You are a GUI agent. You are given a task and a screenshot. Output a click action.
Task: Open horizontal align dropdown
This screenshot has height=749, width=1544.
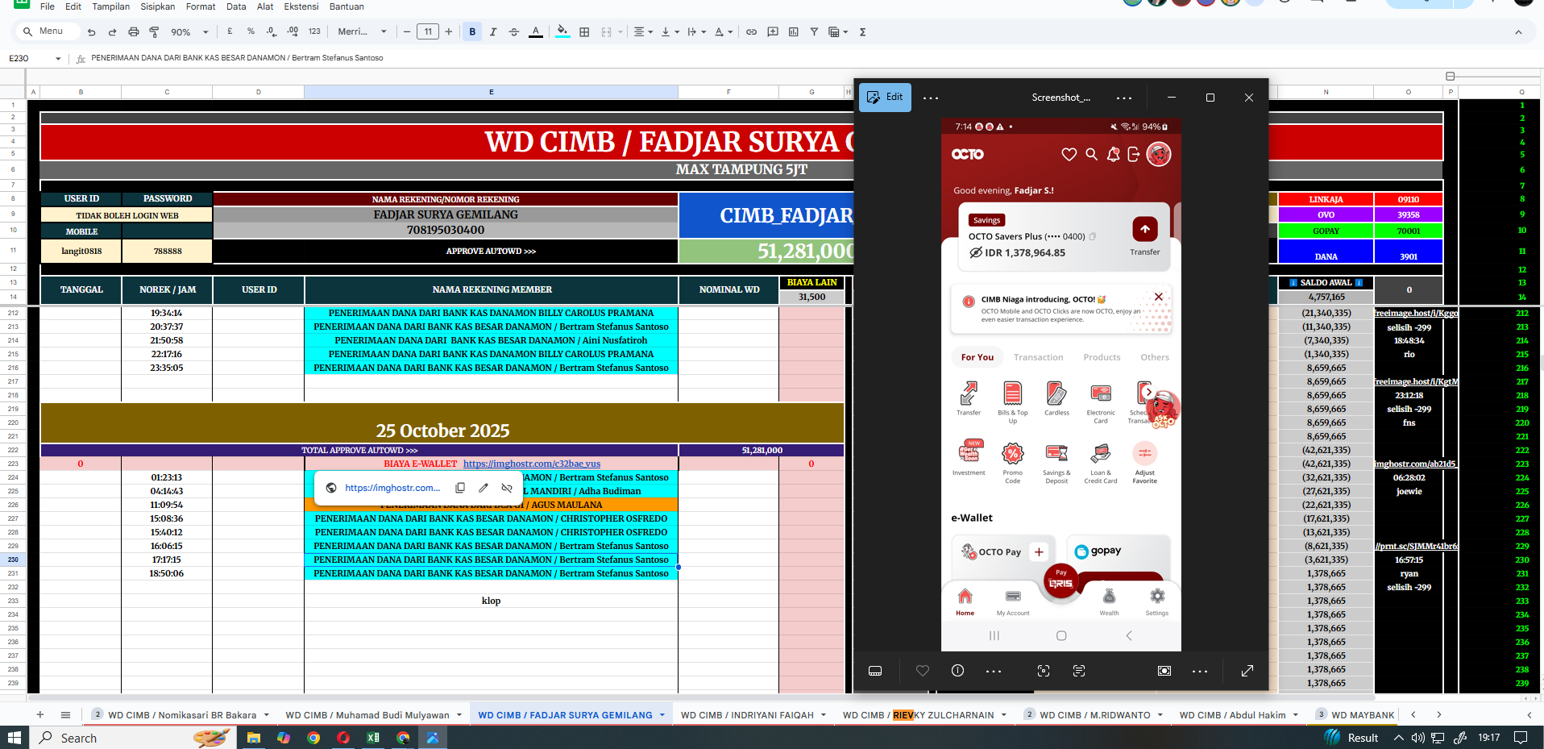click(642, 31)
